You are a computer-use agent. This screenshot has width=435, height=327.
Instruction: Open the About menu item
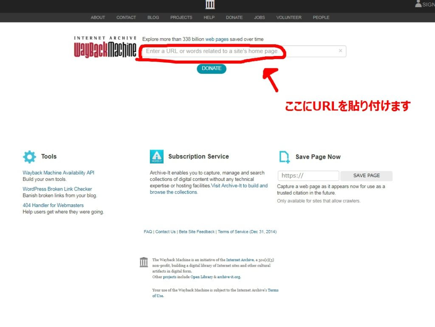pyautogui.click(x=98, y=17)
